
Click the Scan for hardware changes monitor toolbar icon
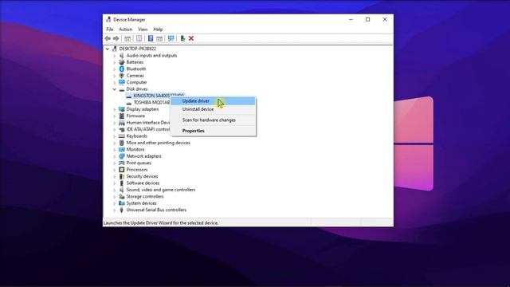point(171,38)
